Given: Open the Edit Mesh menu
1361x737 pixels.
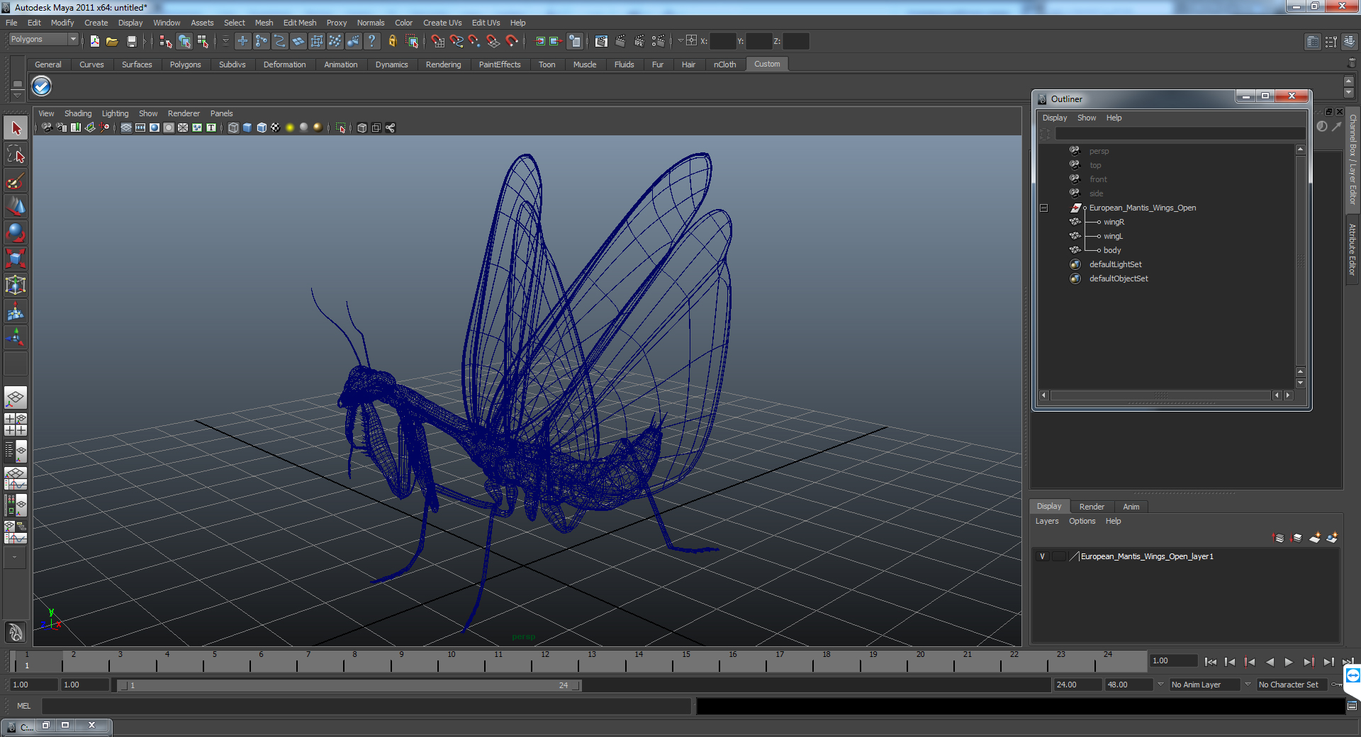Looking at the screenshot, I should [300, 23].
